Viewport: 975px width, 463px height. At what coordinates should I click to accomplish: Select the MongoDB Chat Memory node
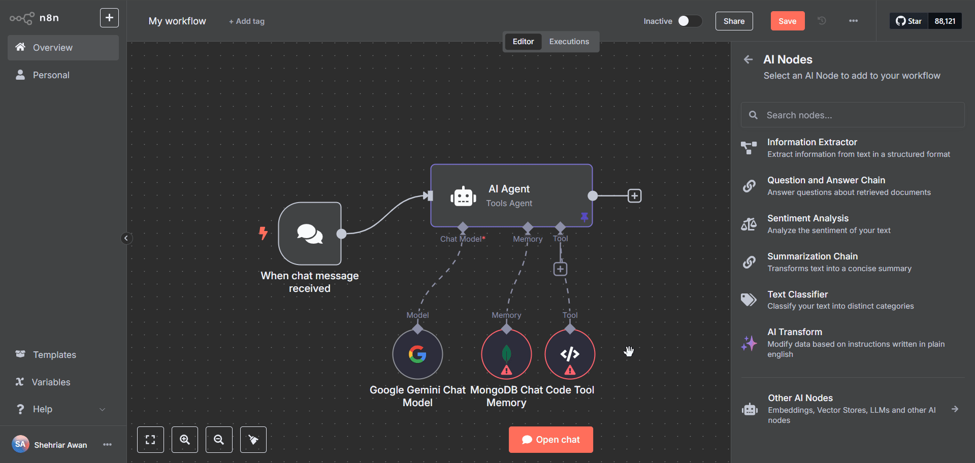506,354
